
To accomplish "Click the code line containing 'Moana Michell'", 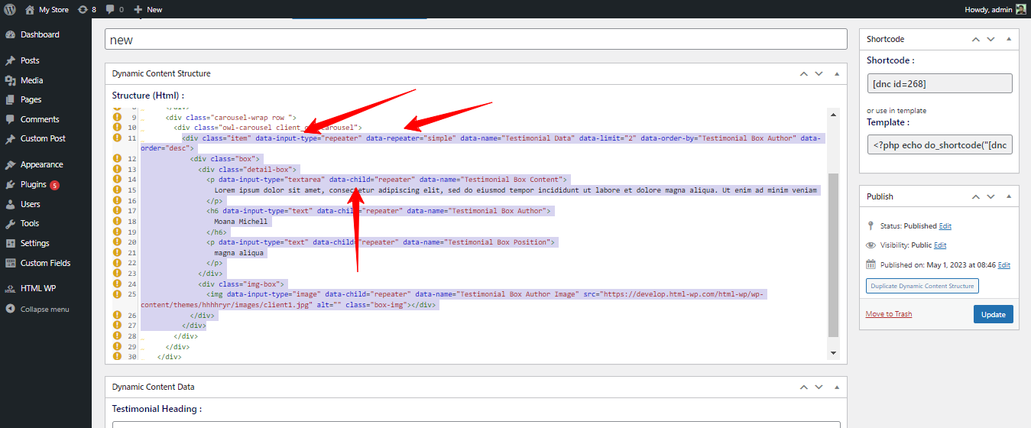I will click(242, 221).
